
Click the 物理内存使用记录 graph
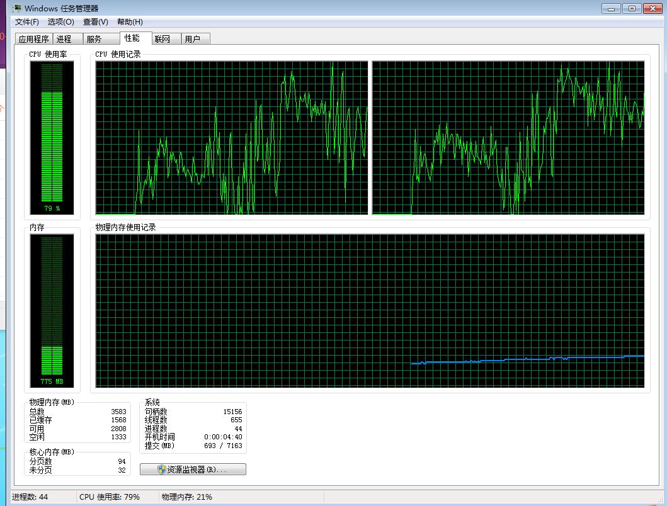click(x=370, y=311)
